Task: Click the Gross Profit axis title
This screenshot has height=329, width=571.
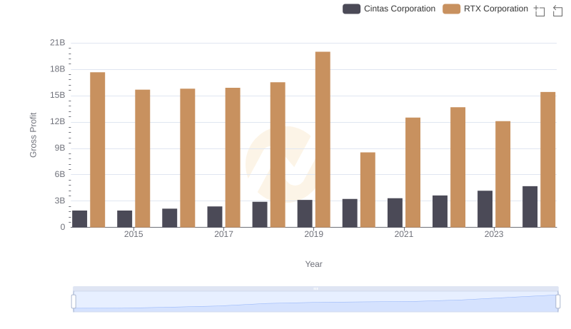Action: (x=33, y=135)
